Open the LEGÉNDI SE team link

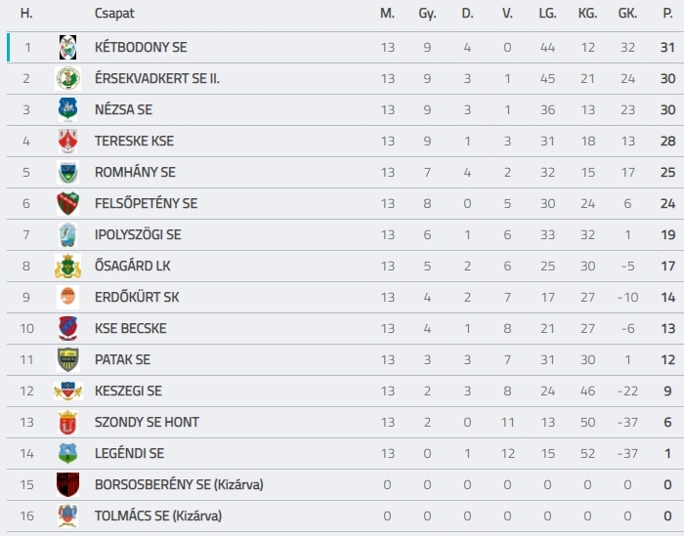(130, 454)
